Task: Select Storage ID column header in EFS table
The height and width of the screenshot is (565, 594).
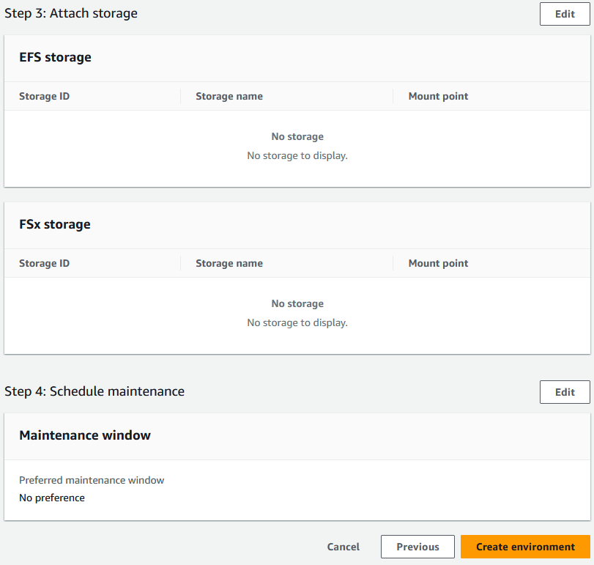Action: [x=45, y=96]
